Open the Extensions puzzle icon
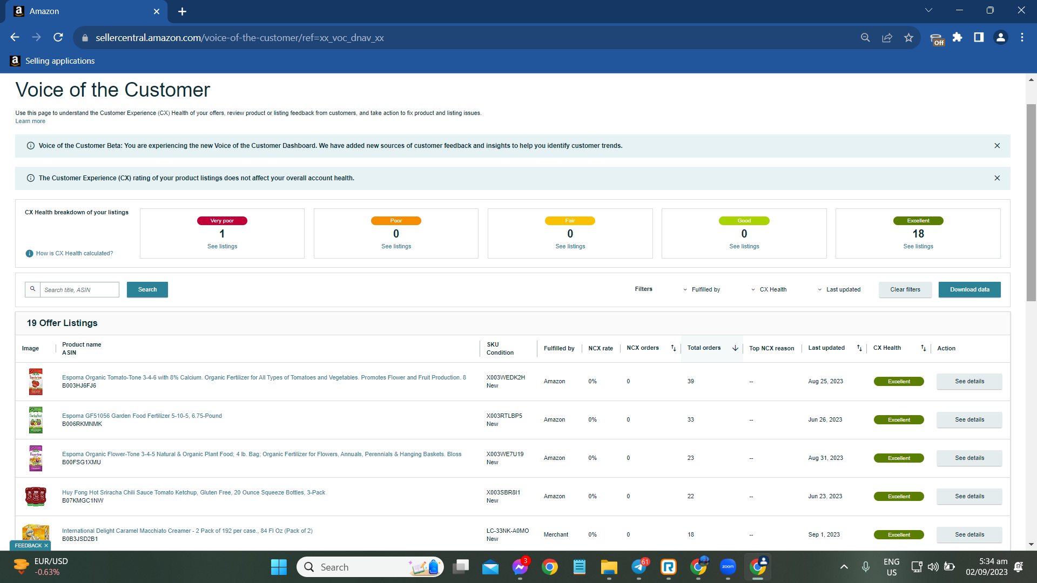Screen dimensions: 1037x583 957,37
